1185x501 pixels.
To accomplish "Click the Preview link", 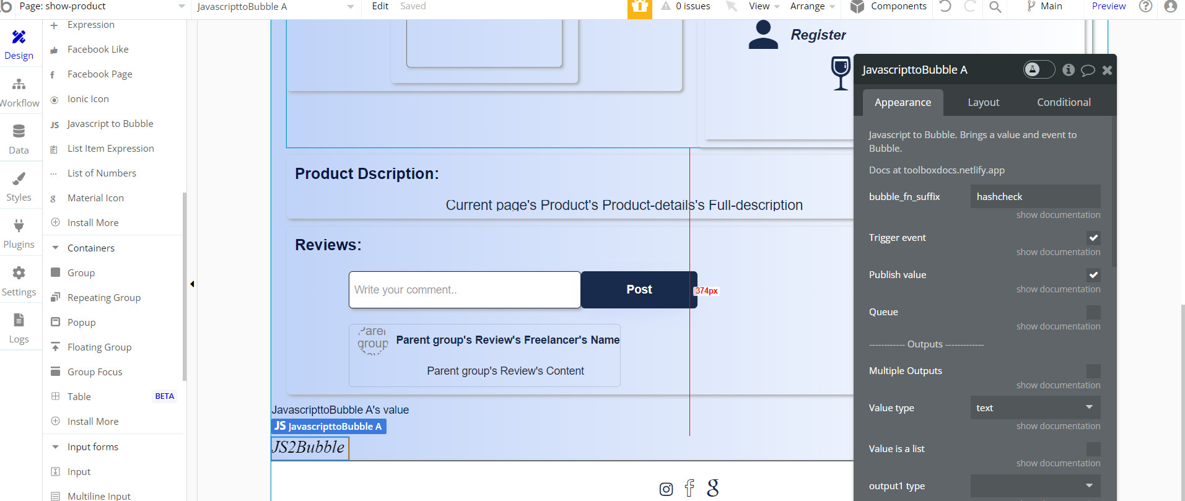I will [1108, 6].
